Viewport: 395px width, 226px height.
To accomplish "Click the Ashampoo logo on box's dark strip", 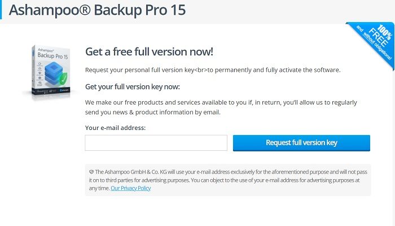I will [64, 90].
